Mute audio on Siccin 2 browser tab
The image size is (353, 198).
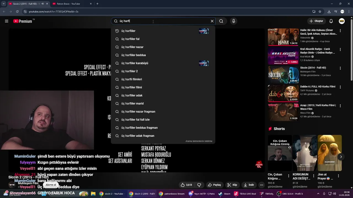(x=42, y=4)
